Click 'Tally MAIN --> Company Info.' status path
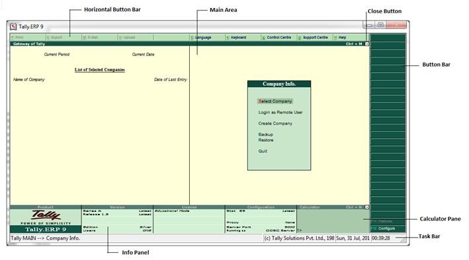Viewport: 469px width, 260px height. pyautogui.click(x=46, y=238)
